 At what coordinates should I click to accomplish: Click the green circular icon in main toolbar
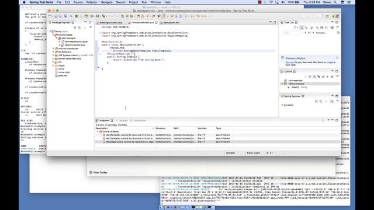tap(77, 16)
